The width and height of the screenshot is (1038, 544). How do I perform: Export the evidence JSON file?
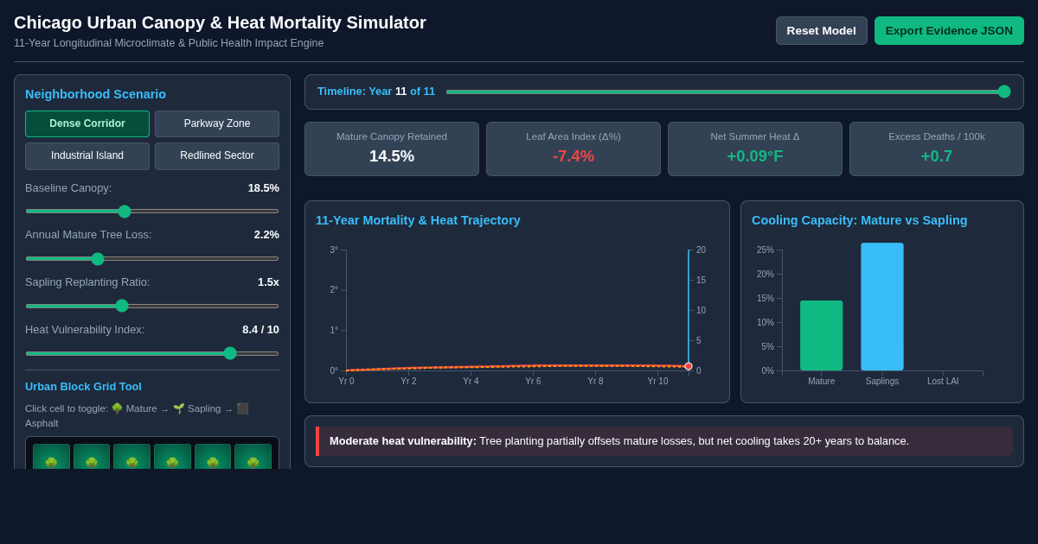coord(949,30)
